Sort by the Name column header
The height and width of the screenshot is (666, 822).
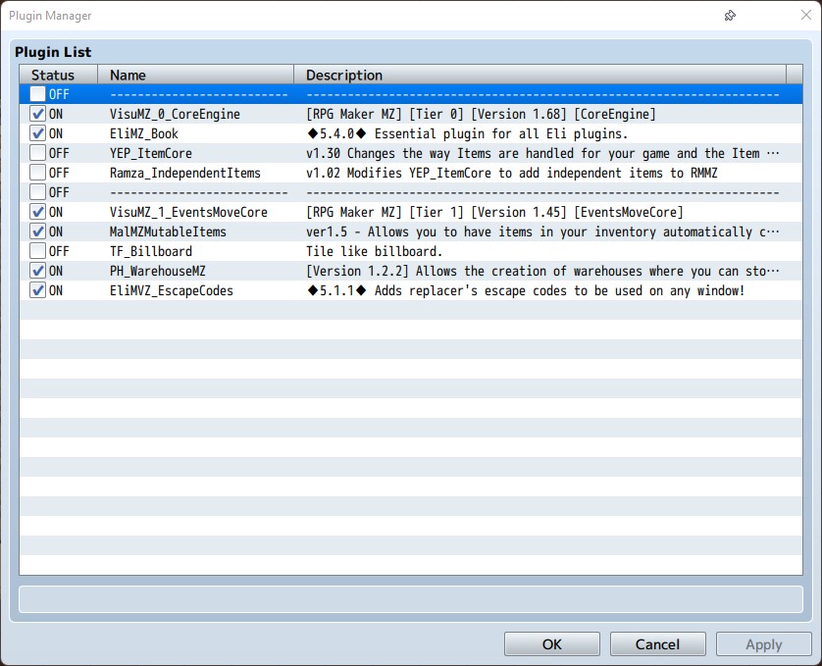(195, 75)
